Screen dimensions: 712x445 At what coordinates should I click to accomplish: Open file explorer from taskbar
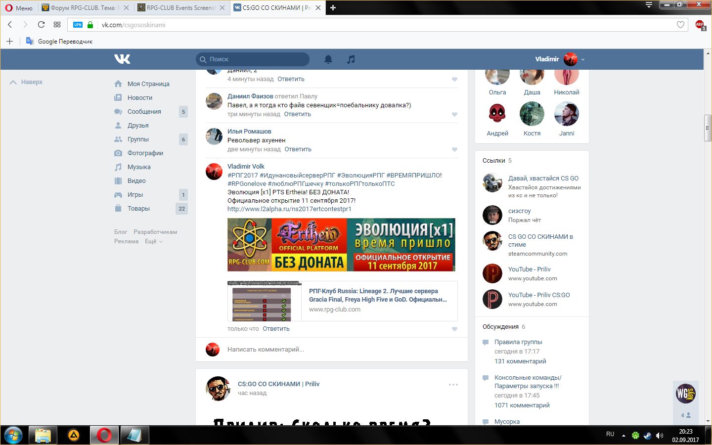point(43,435)
